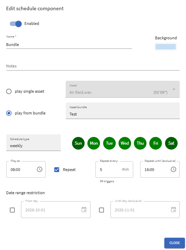Viewport: 186px width, 250px height.
Task: Click the Repeat every minutes field
Action: coord(114,169)
